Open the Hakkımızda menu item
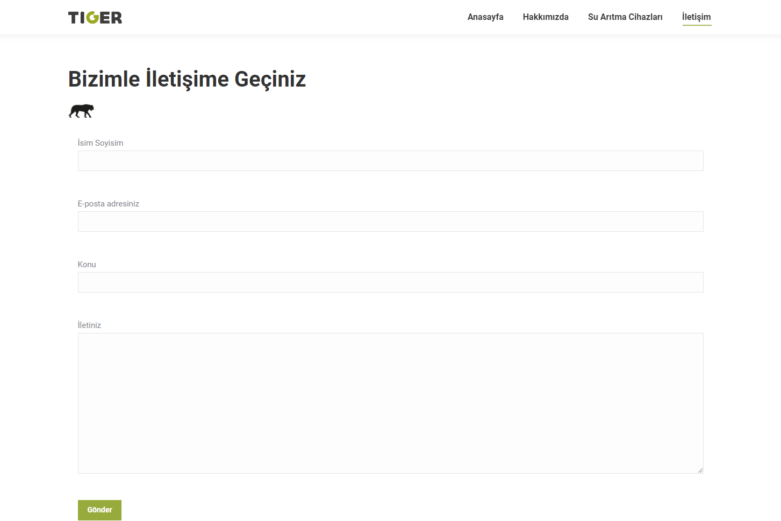Viewport: 781px width, 521px height. pos(545,17)
